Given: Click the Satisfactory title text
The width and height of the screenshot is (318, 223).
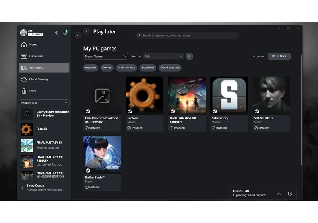Looking at the screenshot, I should coord(220,118).
